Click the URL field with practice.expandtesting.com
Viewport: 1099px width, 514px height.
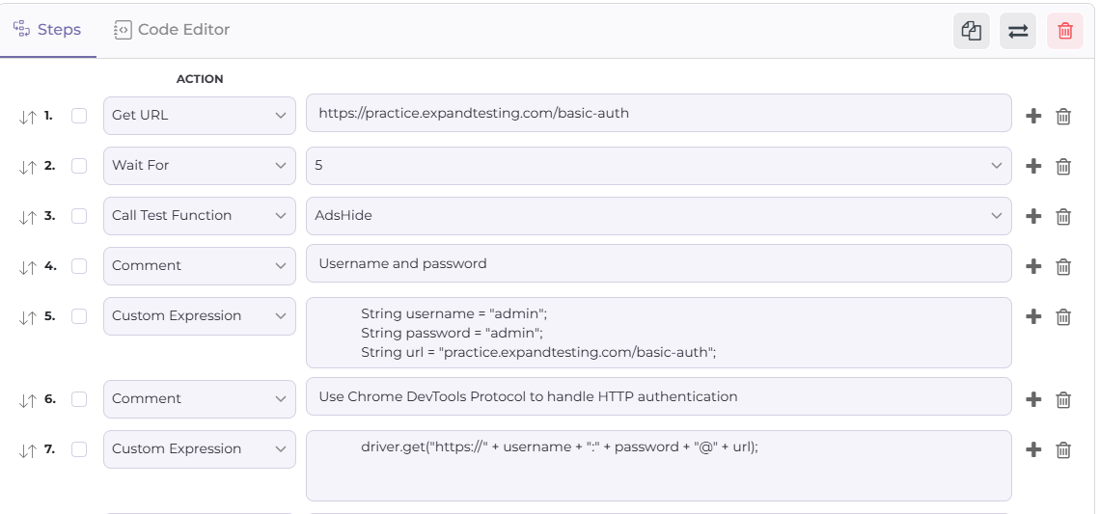[x=658, y=113]
